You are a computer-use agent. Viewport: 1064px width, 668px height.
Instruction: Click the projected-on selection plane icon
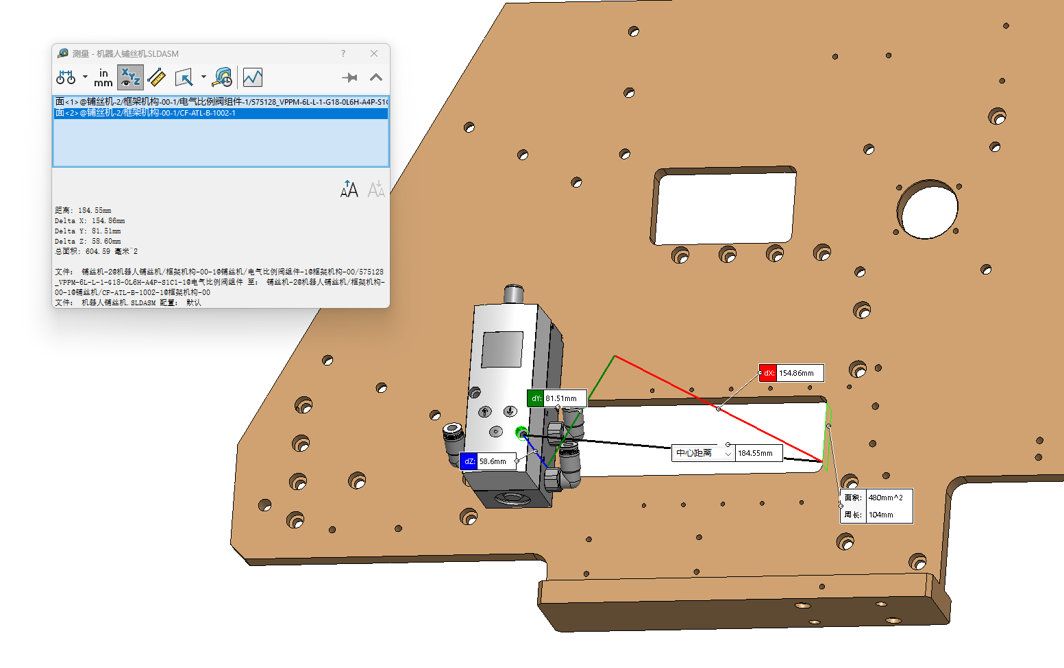pyautogui.click(x=184, y=77)
